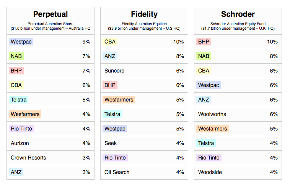The height and width of the screenshot is (187, 290).
Task: Click Perpetual Australian Share subtitle text
Action: point(51,24)
